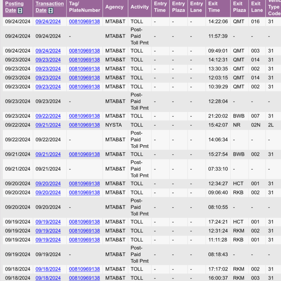Click the Exit Lane column header
281x281 pixels.
257,7
